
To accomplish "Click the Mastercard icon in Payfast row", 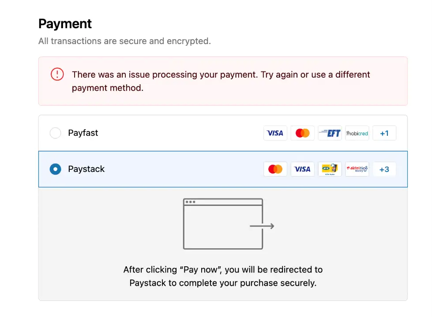I will (302, 133).
